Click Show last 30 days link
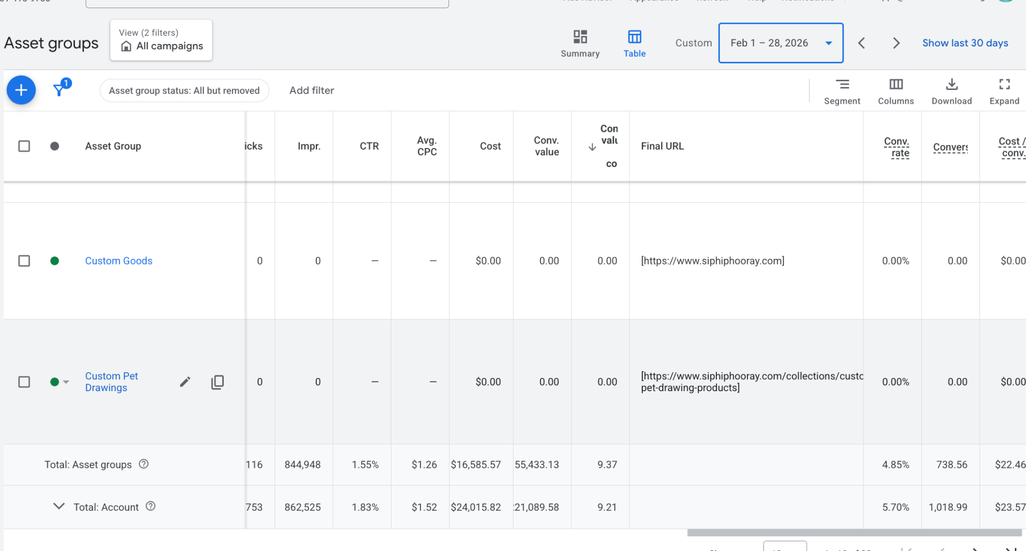Viewport: 1026px width, 551px height. point(965,43)
